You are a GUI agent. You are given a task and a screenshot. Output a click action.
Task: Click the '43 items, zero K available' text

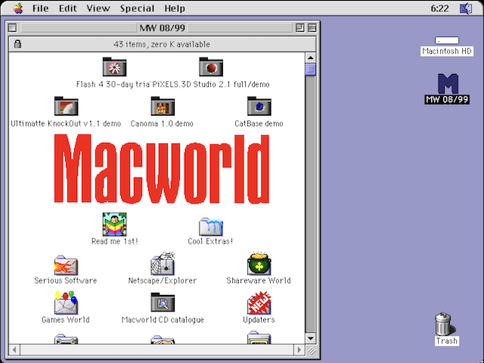point(162,44)
